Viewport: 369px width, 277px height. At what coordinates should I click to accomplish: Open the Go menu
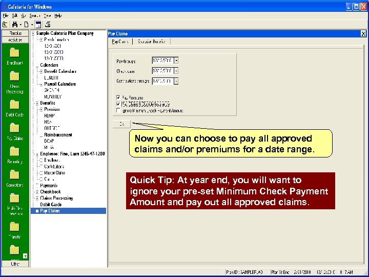pyautogui.click(x=24, y=15)
